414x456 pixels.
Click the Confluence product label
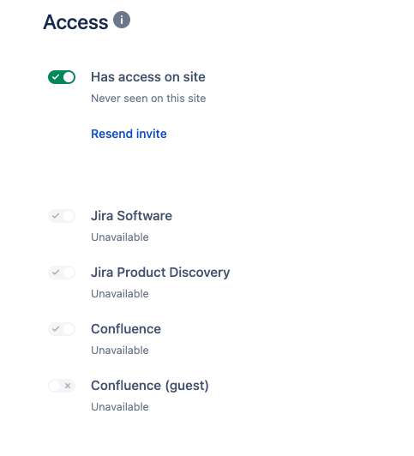click(x=126, y=329)
